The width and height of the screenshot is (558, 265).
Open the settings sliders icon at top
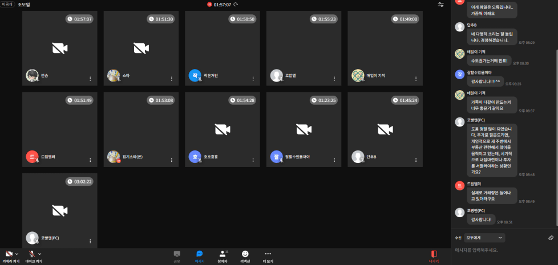440,5
